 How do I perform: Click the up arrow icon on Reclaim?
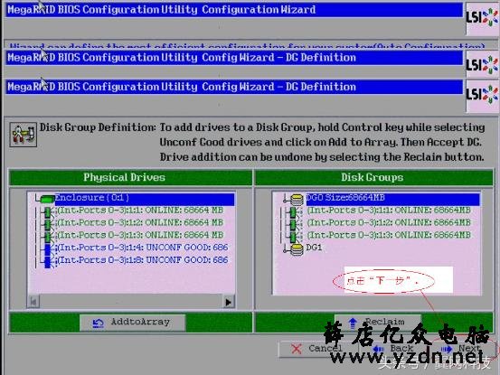353,323
